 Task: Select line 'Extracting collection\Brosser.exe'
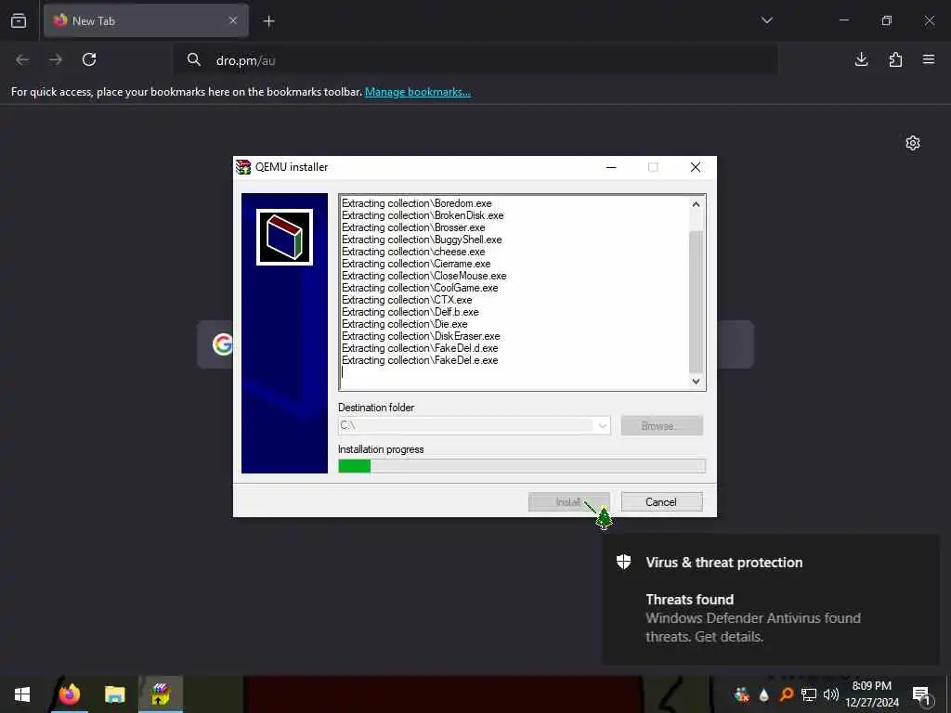click(x=413, y=227)
